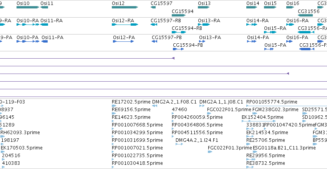Select the Osi12-PA protein feature
The width and height of the screenshot is (327, 169).
(123, 41)
